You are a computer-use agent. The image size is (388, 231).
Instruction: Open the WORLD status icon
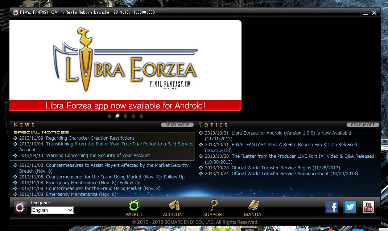pyautogui.click(x=134, y=208)
